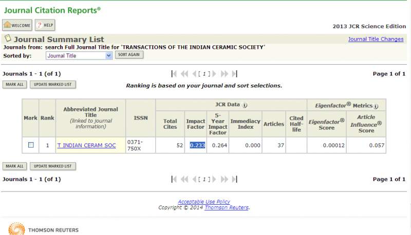Click 5-Year Impact Factor value 0.264
The image size is (411, 235).
point(219,145)
